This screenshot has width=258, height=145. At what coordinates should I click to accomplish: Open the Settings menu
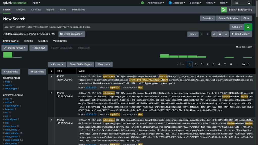(x=195, y=3)
